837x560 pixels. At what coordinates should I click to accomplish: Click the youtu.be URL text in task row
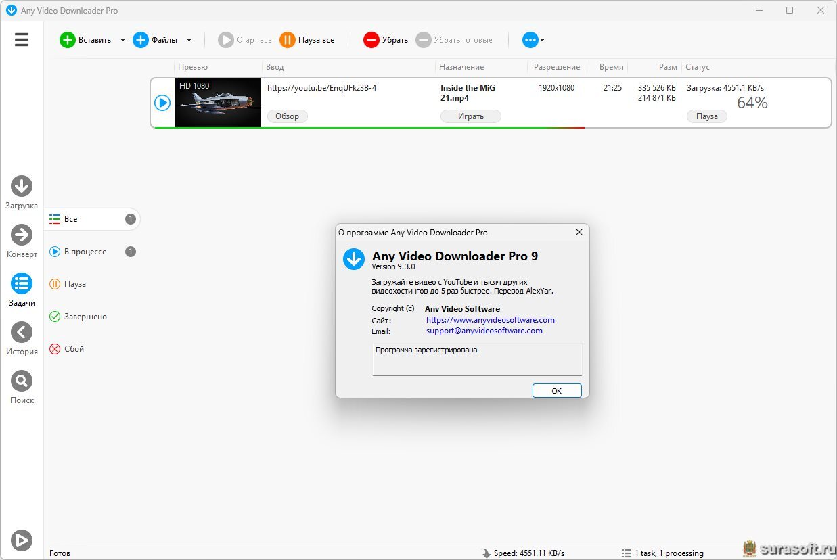point(321,88)
